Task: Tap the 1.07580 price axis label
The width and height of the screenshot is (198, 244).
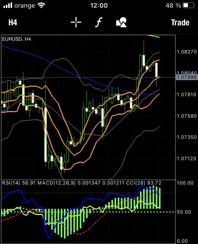Action: point(187,116)
